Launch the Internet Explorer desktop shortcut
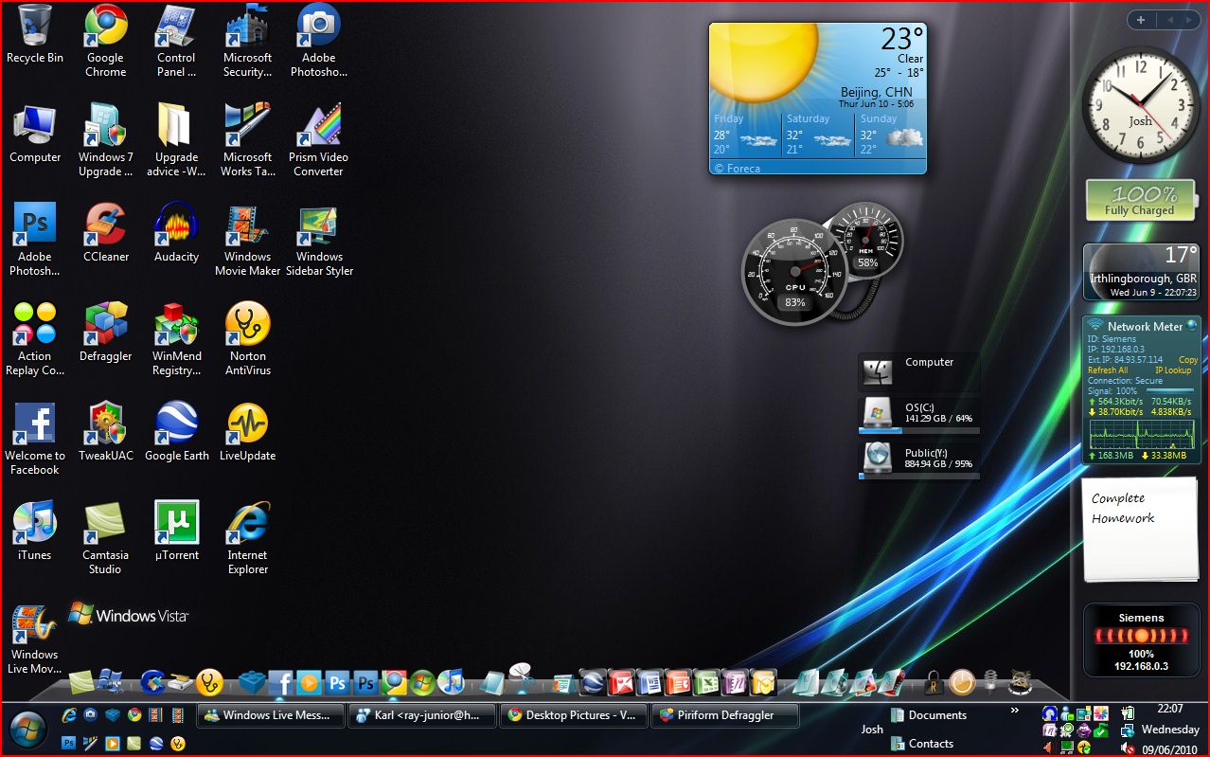 pos(248,538)
